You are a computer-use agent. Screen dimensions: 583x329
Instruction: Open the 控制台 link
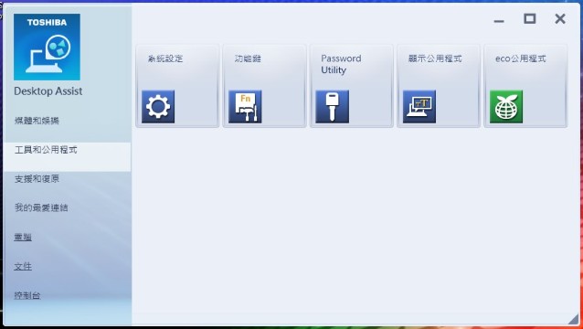coord(27,295)
